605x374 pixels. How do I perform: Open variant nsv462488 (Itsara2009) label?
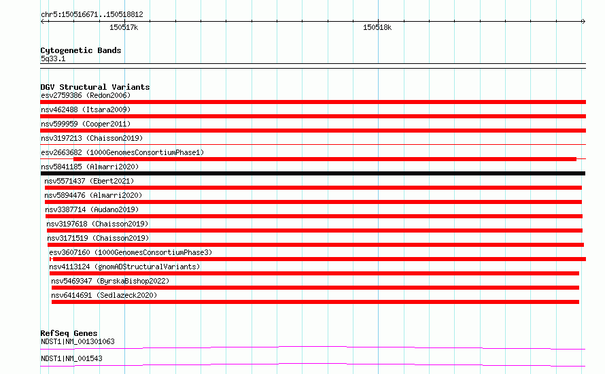(86, 109)
